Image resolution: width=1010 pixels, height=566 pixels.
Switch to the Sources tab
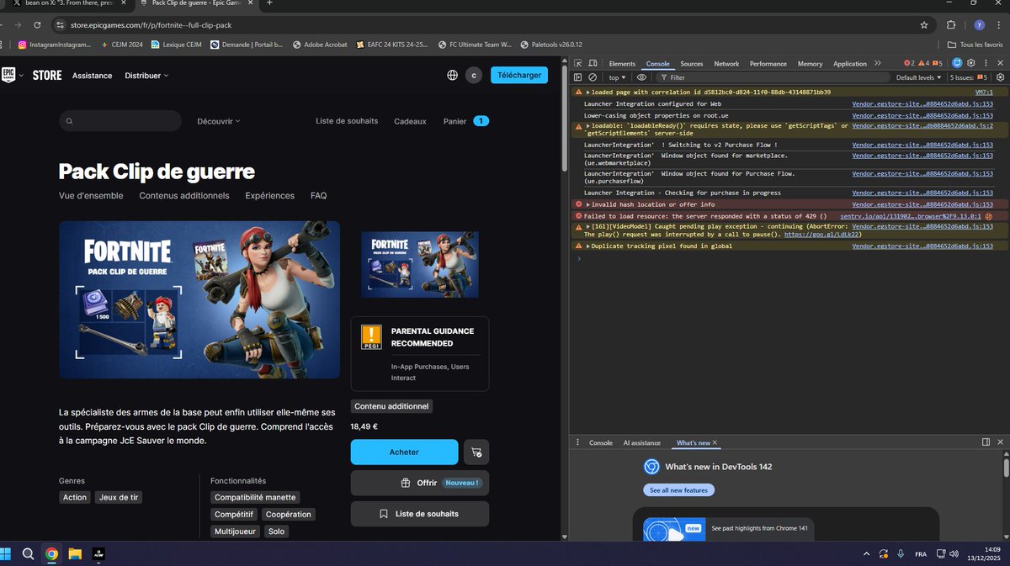tap(692, 64)
